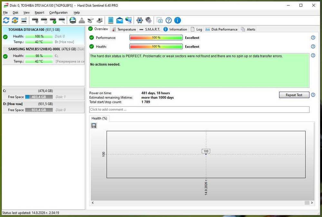Viewport: 322px width, 217px height.
Task: Click the blue envelope e-mail icon
Action: (x=119, y=20)
